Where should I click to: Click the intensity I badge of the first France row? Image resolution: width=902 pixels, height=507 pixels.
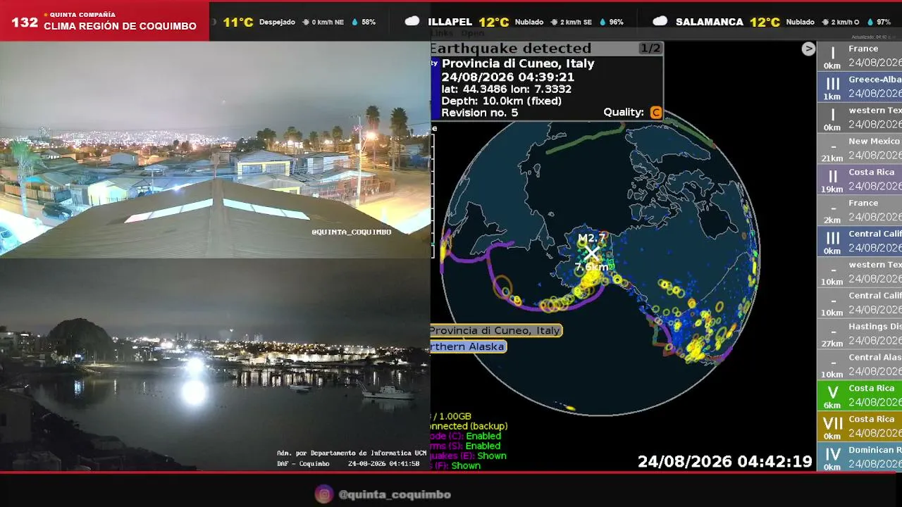(x=832, y=56)
